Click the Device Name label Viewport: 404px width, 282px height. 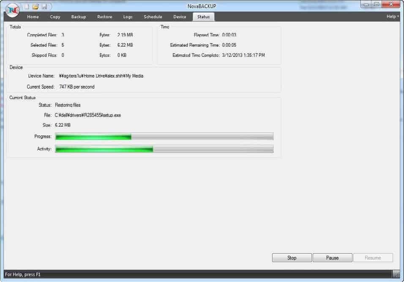point(41,76)
